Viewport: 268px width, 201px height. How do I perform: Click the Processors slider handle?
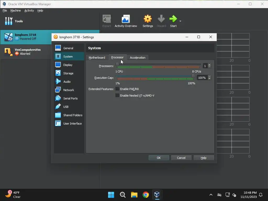tap(117, 64)
